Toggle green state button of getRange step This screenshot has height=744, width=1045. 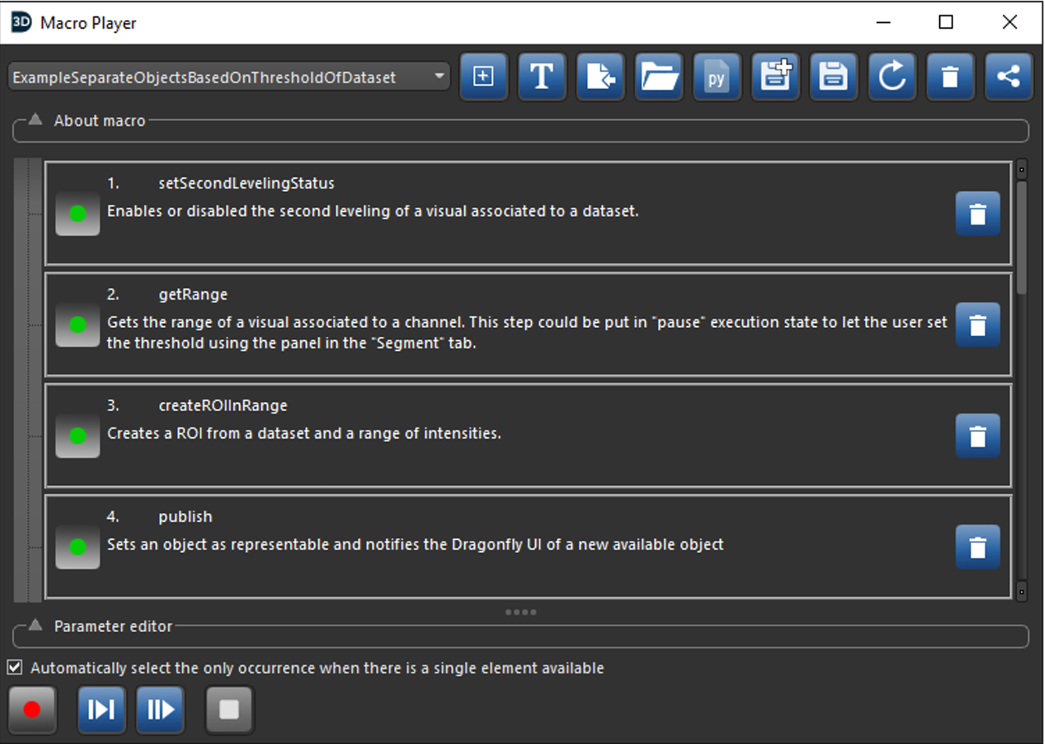[x=78, y=325]
